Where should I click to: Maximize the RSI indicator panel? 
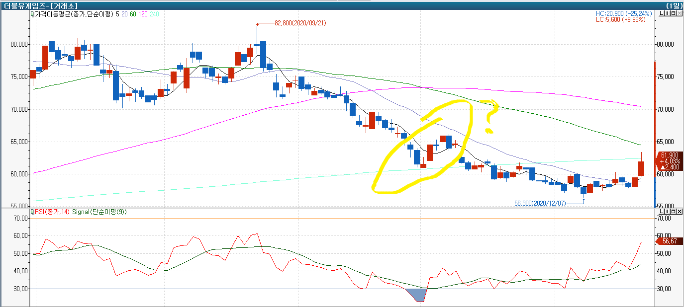point(673,212)
